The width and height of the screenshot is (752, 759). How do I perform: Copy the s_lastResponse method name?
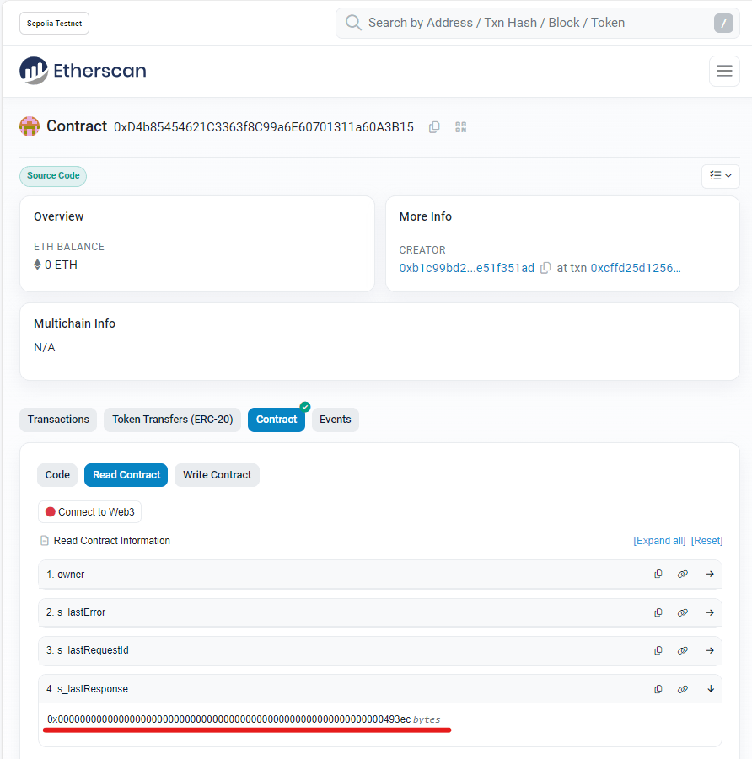click(x=658, y=689)
